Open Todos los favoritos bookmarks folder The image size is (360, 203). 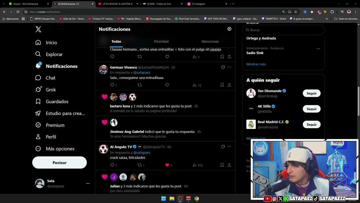[x=346, y=19]
